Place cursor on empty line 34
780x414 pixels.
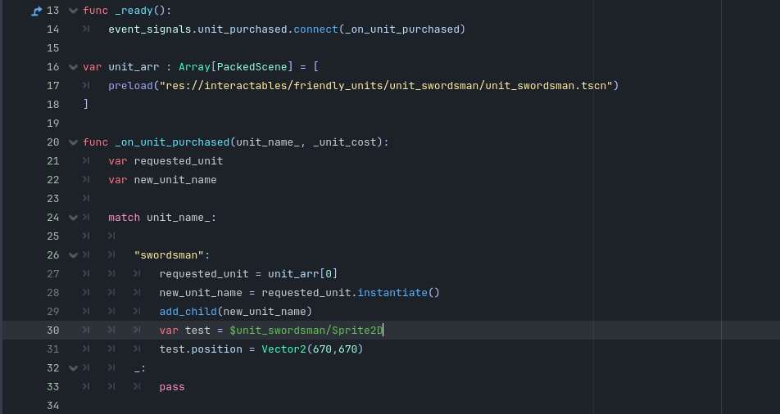click(246, 406)
